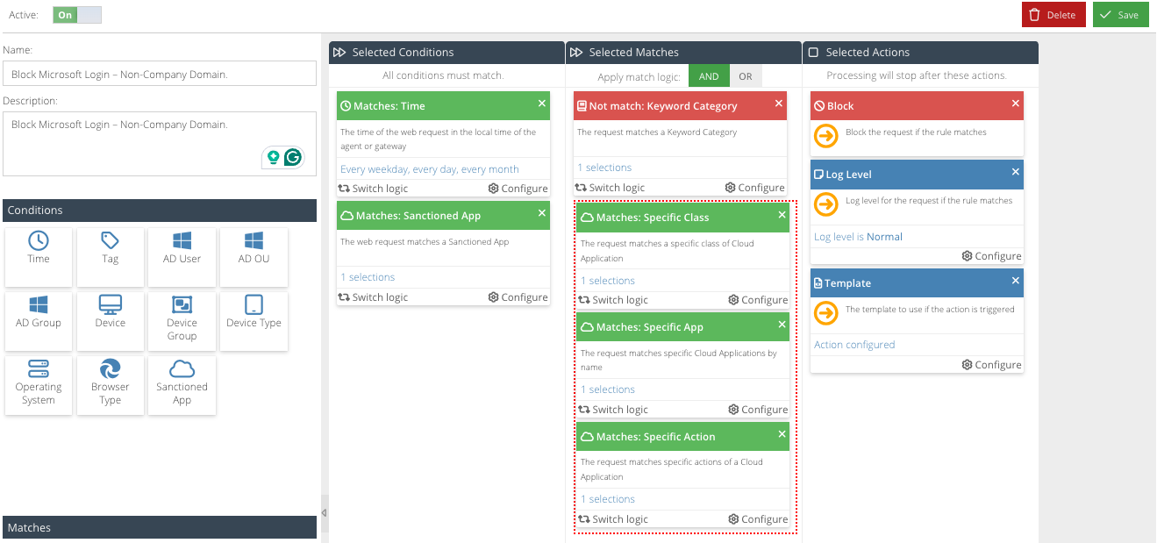The height and width of the screenshot is (543, 1157).
Task: Click the Selected Conditions column header
Action: point(446,53)
